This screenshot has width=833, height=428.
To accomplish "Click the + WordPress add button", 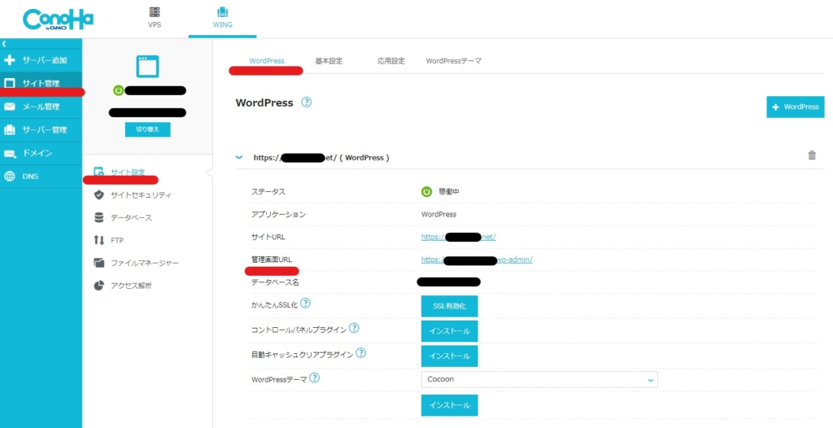I will pyautogui.click(x=796, y=107).
